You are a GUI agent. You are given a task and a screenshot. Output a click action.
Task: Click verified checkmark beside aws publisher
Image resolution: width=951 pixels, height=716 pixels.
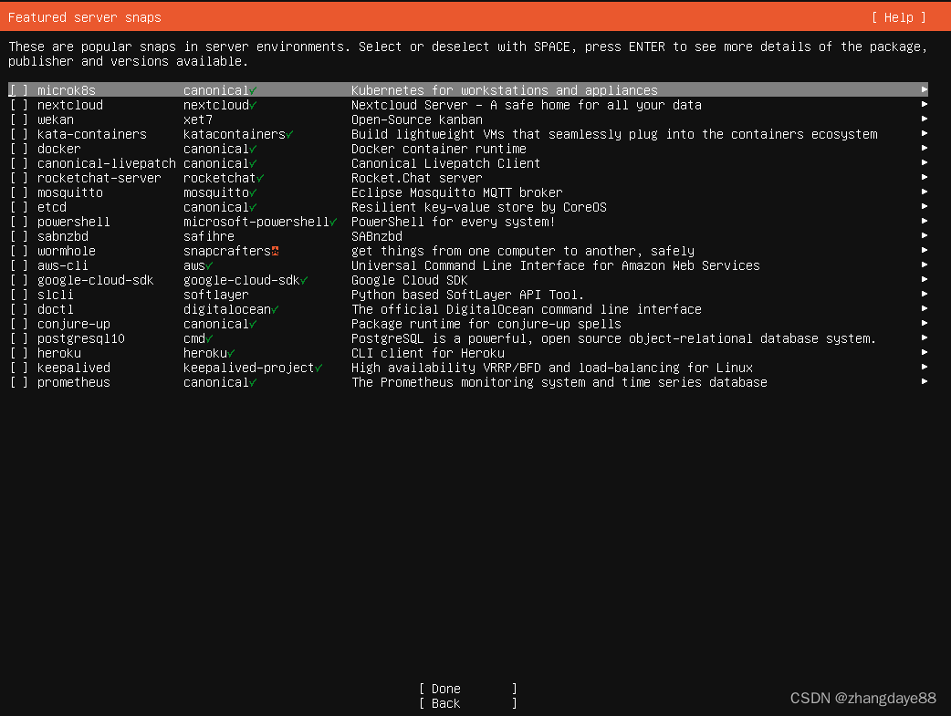(209, 265)
